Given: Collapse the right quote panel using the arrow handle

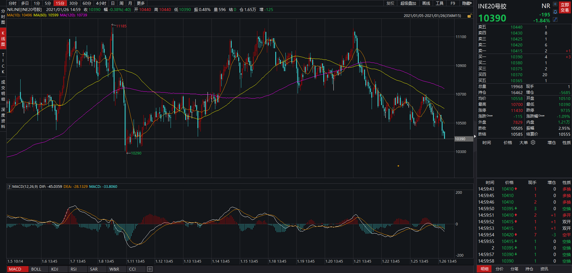Looking at the screenshot, I should coord(475,137).
